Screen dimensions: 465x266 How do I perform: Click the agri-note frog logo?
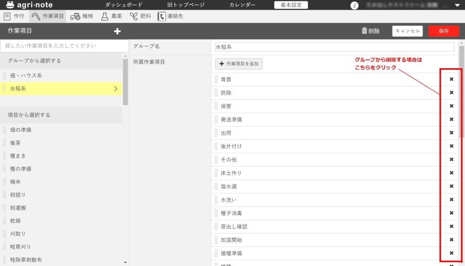[x=10, y=5]
